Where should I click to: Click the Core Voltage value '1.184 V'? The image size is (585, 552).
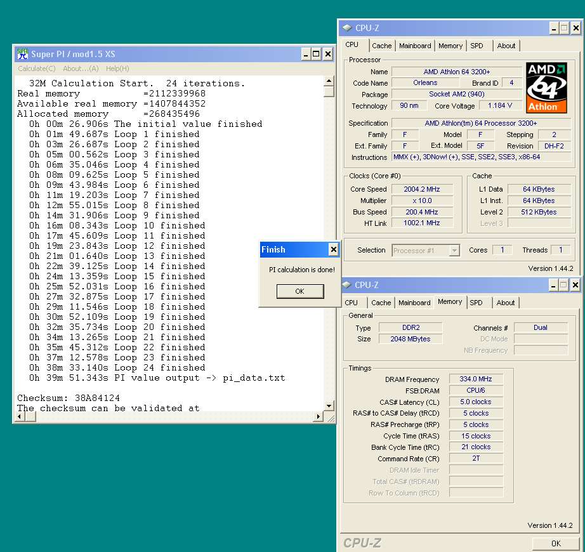pyautogui.click(x=500, y=105)
